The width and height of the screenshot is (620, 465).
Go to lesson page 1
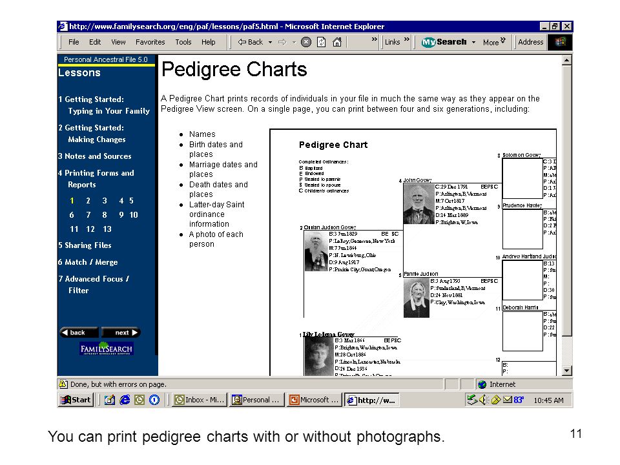tap(72, 201)
